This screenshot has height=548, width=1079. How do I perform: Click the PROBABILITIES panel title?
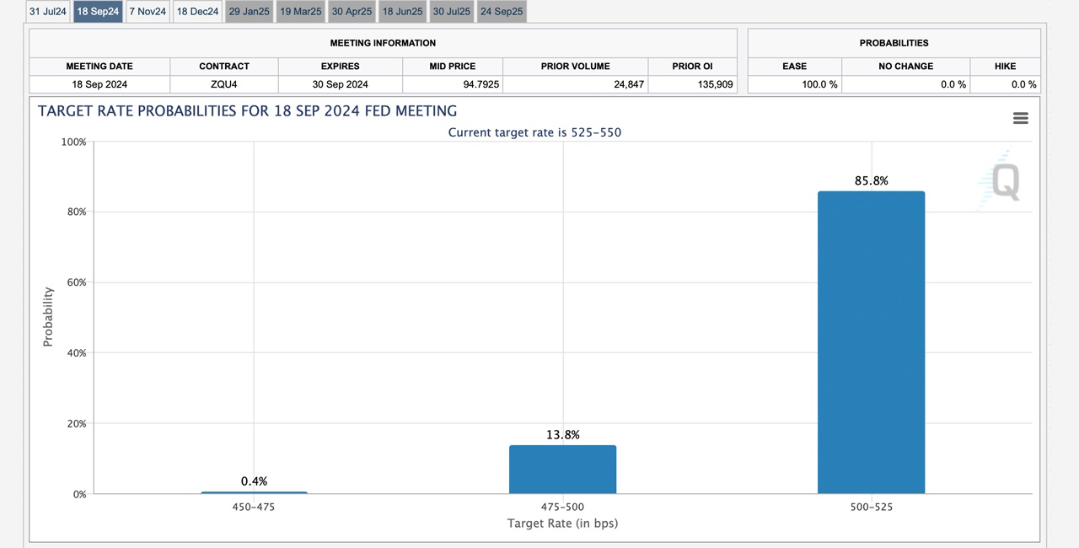pos(893,43)
